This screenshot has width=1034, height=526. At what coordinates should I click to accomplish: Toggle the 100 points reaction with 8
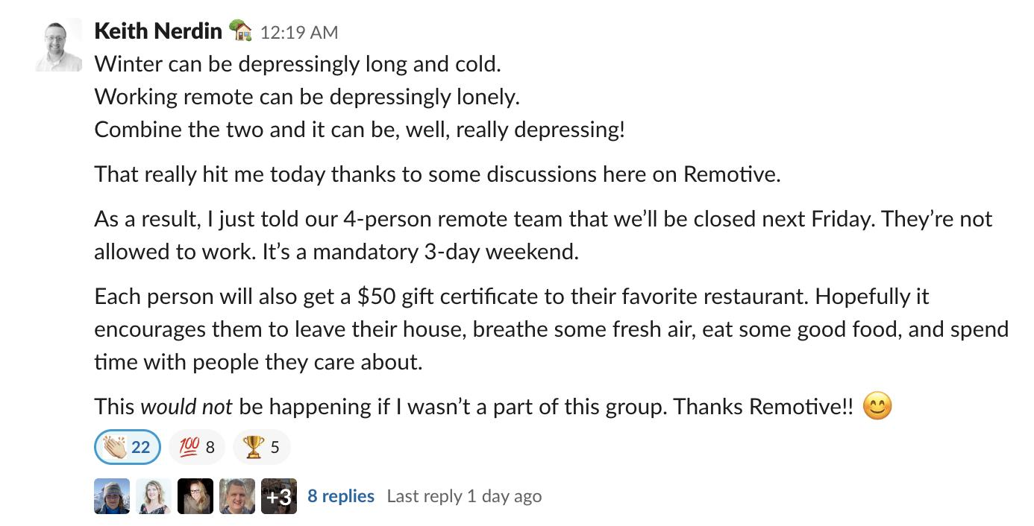tap(196, 447)
